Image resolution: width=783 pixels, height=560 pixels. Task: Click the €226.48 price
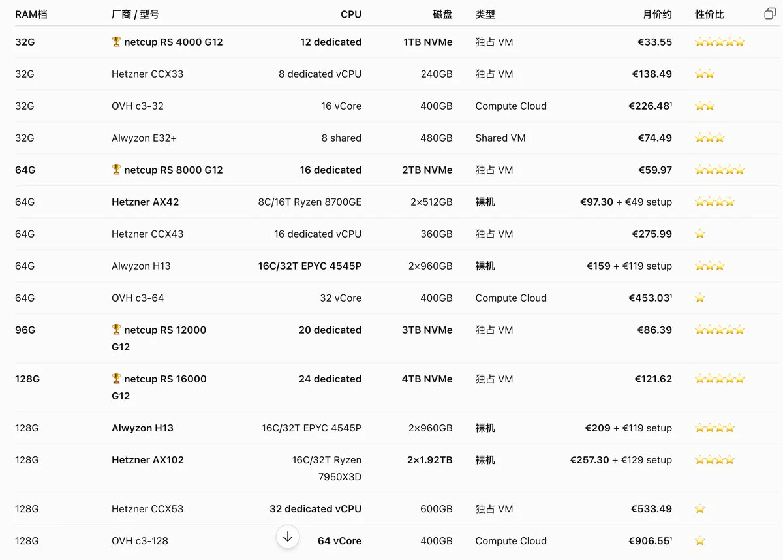(x=651, y=106)
